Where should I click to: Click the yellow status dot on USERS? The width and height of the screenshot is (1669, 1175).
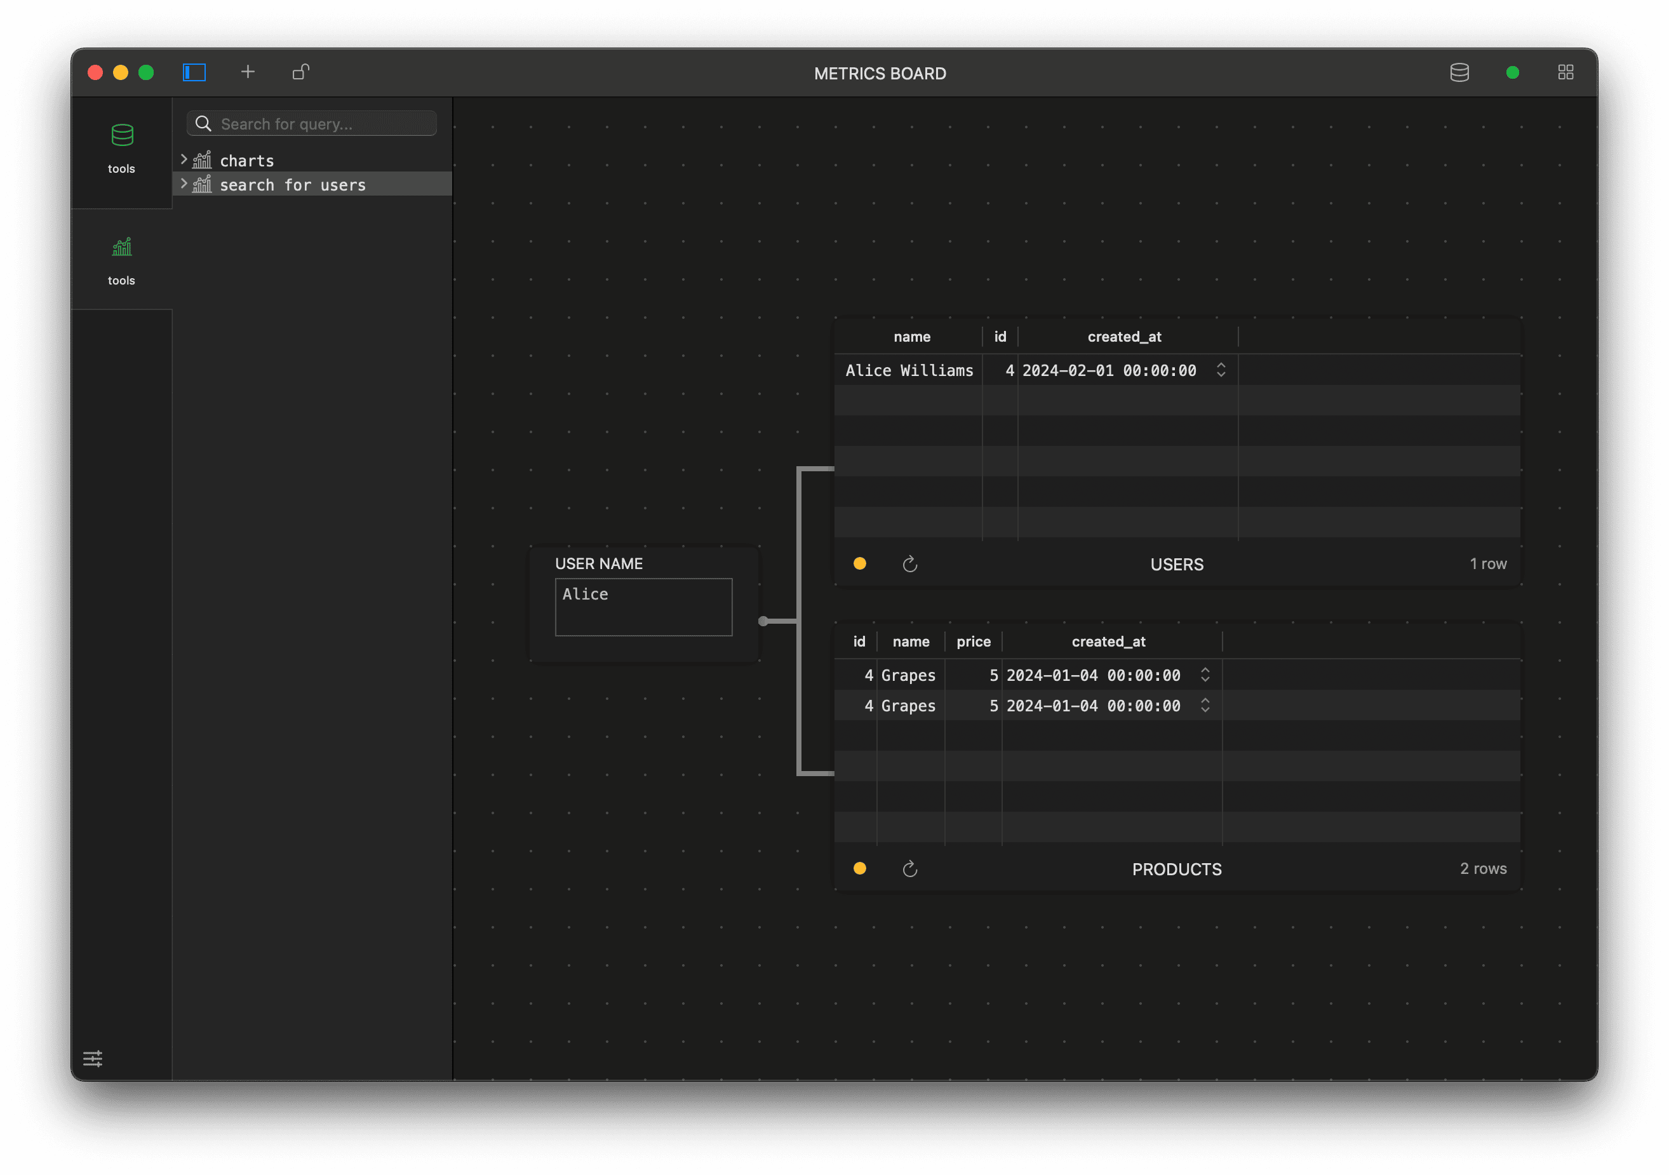point(859,563)
